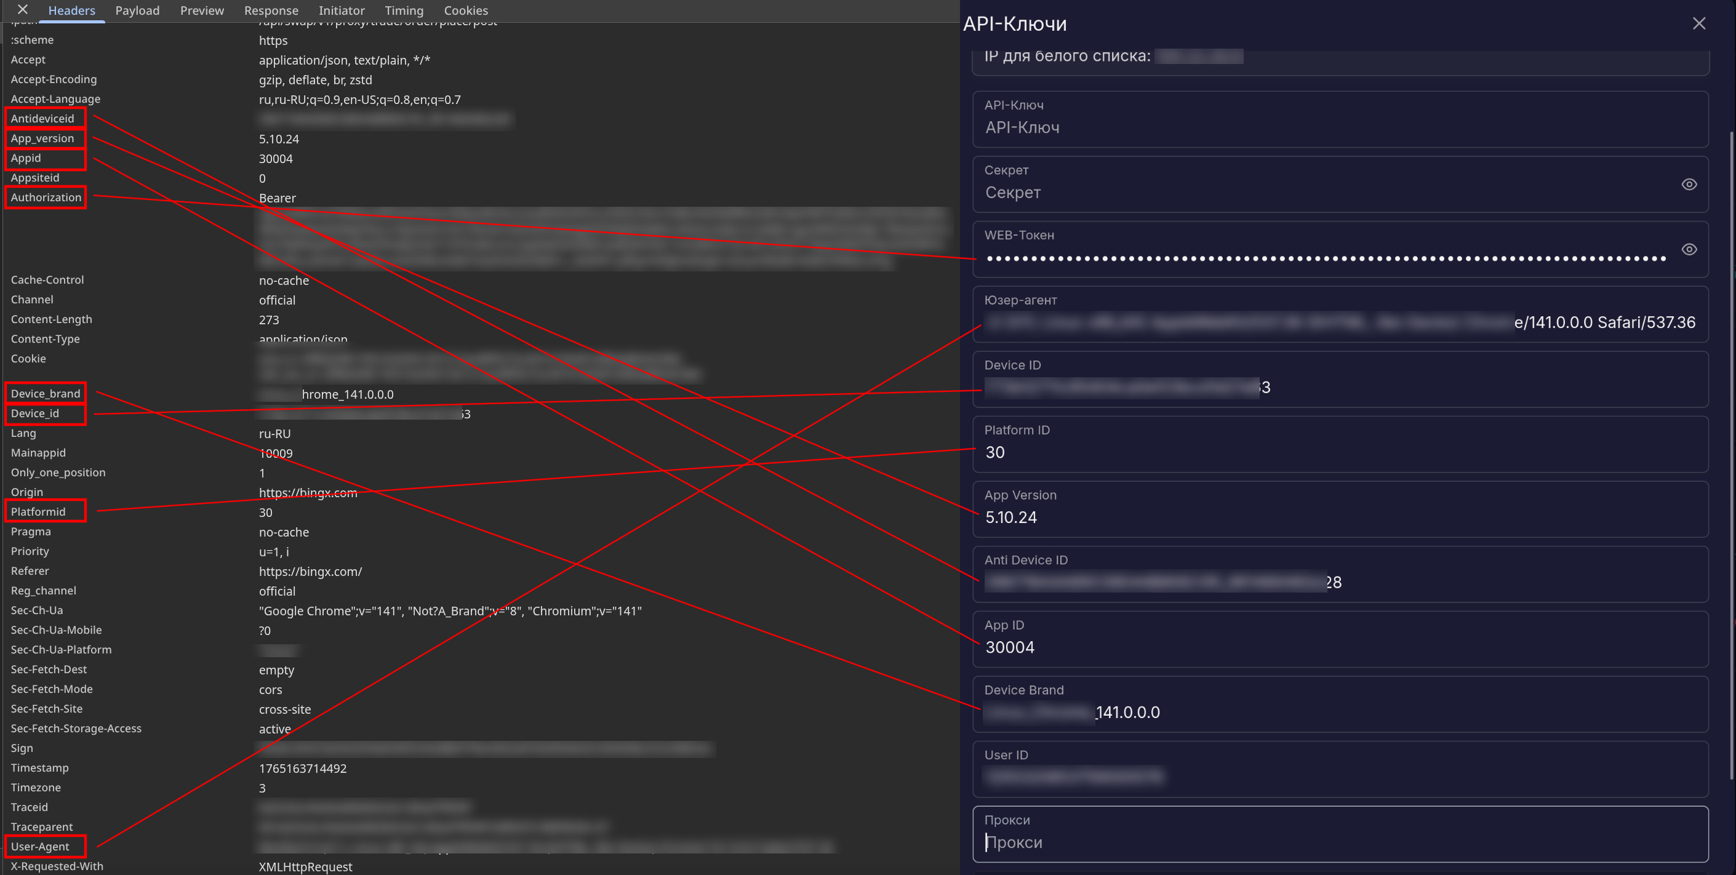Select the App_version header name

click(x=42, y=138)
